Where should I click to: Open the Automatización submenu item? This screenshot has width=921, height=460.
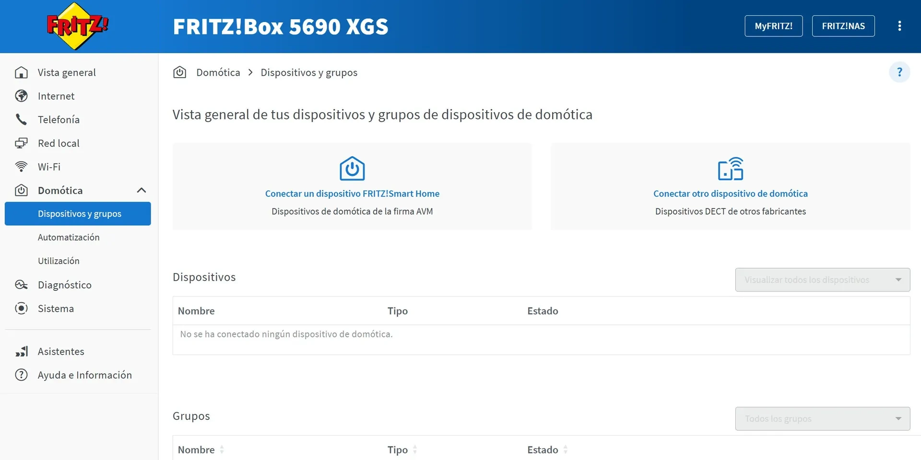coord(69,237)
